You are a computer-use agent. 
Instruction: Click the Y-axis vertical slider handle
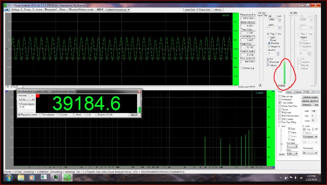coord(281,143)
